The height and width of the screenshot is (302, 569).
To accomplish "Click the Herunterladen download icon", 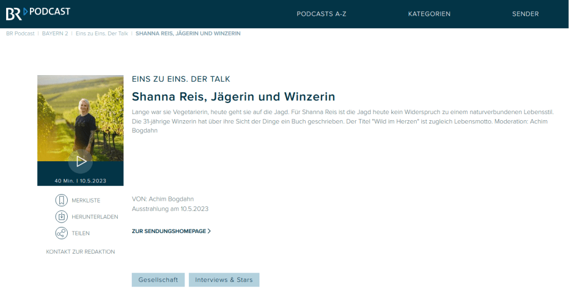I will pyautogui.click(x=61, y=217).
